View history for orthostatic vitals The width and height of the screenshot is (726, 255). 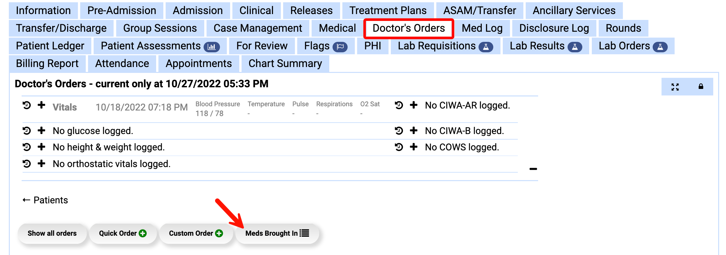pyautogui.click(x=27, y=163)
